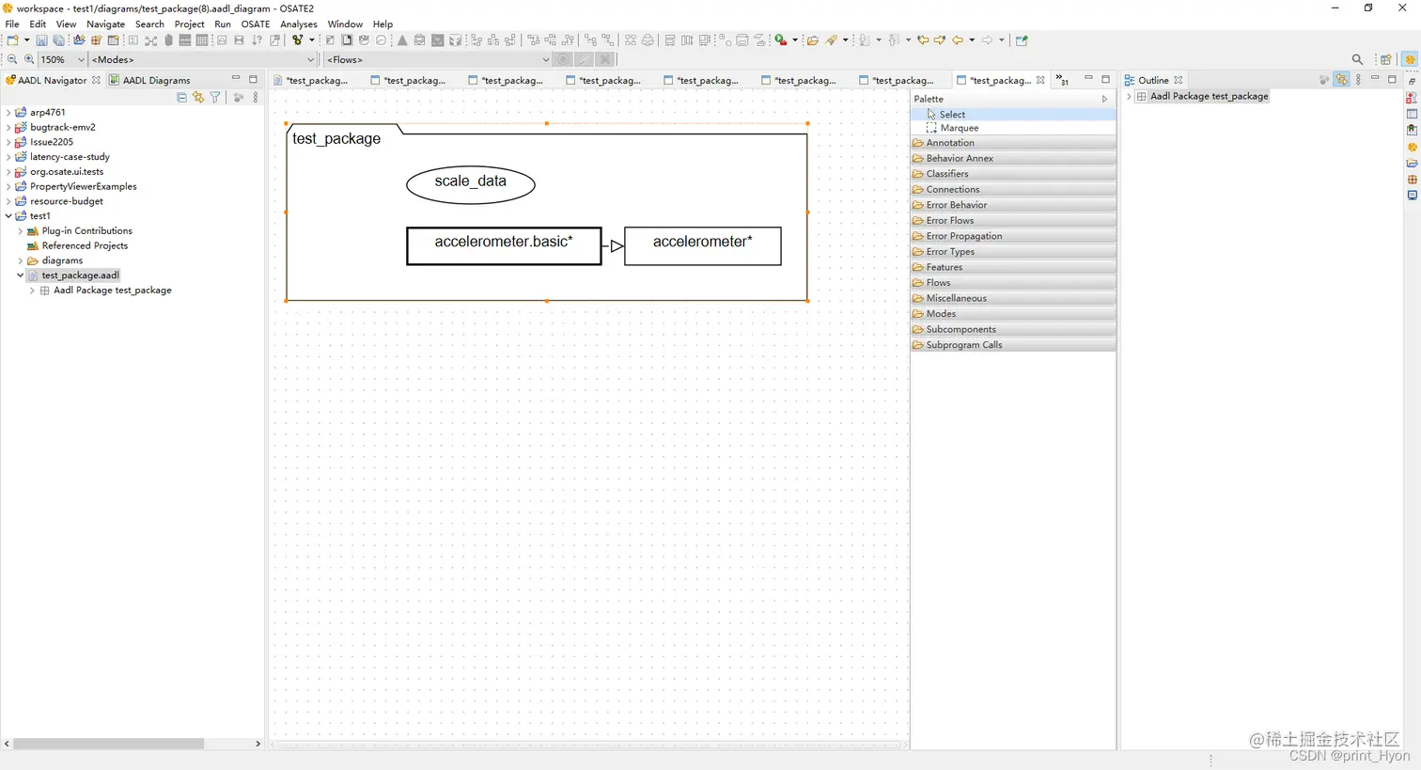This screenshot has height=770, width=1421.
Task: Open the Navigate menu
Action: 105,24
